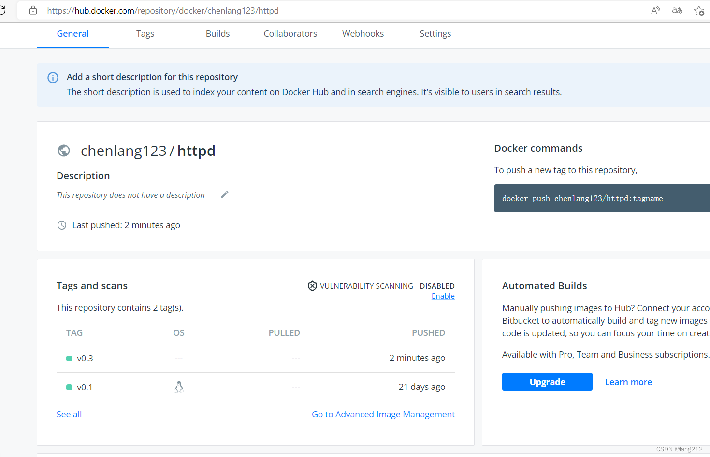Open Go to Advanced Image Management
710x457 pixels.
(x=383, y=414)
